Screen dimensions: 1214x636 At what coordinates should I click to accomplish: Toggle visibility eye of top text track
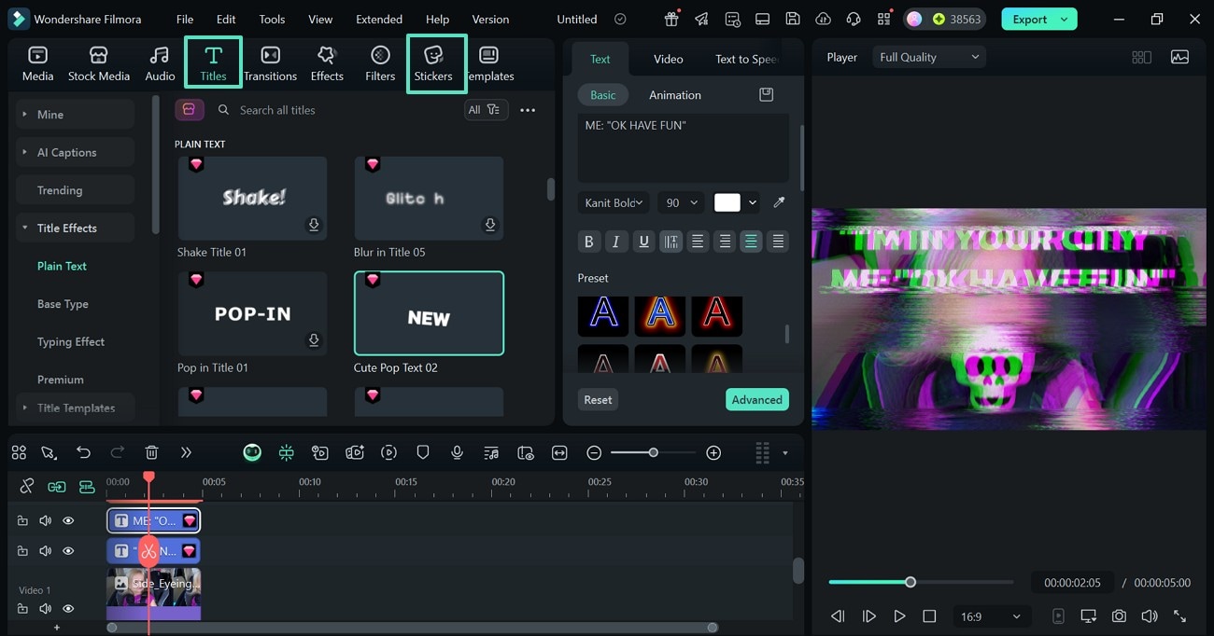coord(68,520)
